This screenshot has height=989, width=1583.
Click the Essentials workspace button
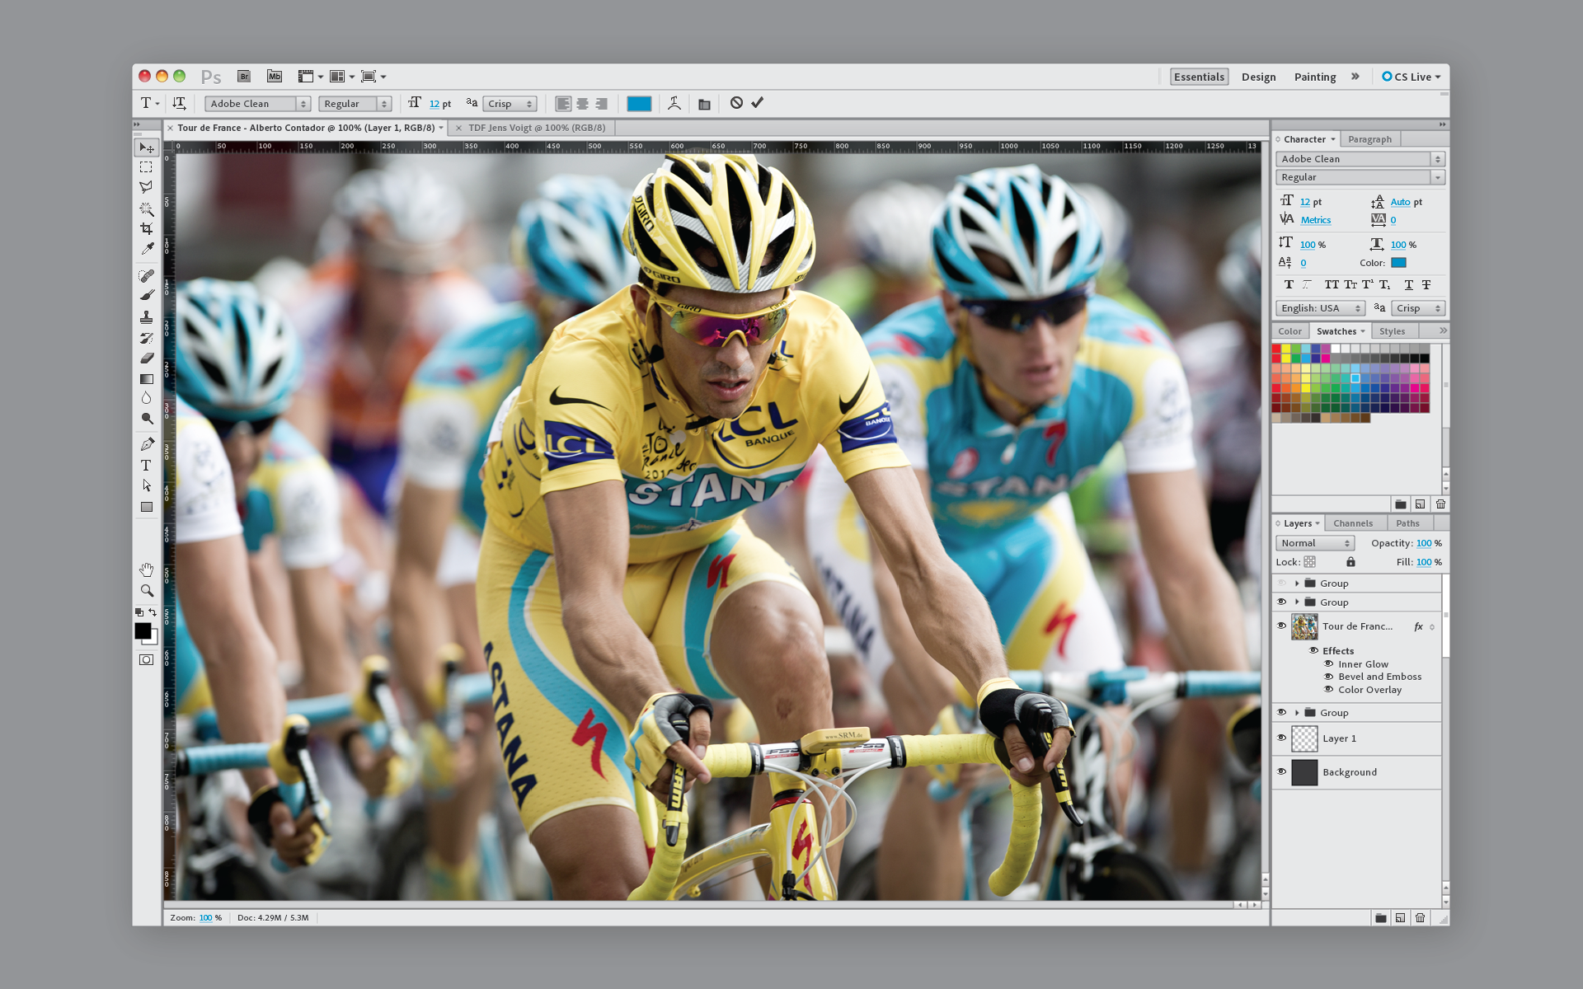click(1199, 77)
